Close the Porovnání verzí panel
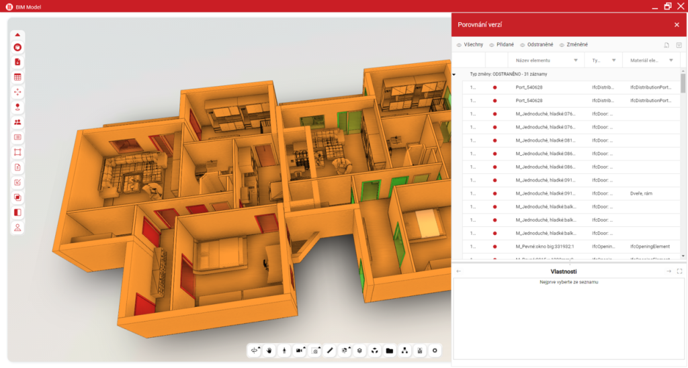The width and height of the screenshot is (688, 368). coord(677,25)
